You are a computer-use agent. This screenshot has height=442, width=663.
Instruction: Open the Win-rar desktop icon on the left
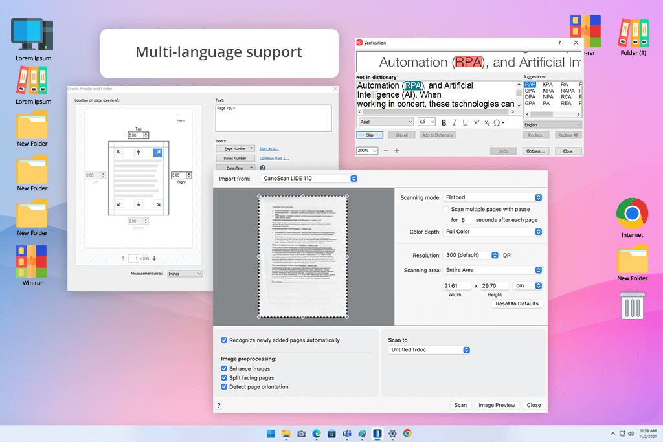pos(32,266)
